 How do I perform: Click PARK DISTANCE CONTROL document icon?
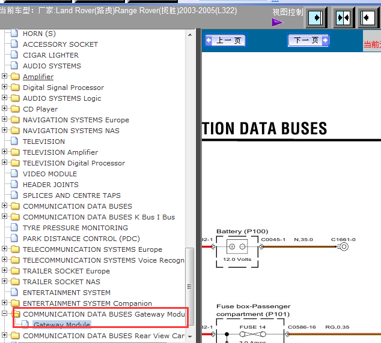coord(14,238)
